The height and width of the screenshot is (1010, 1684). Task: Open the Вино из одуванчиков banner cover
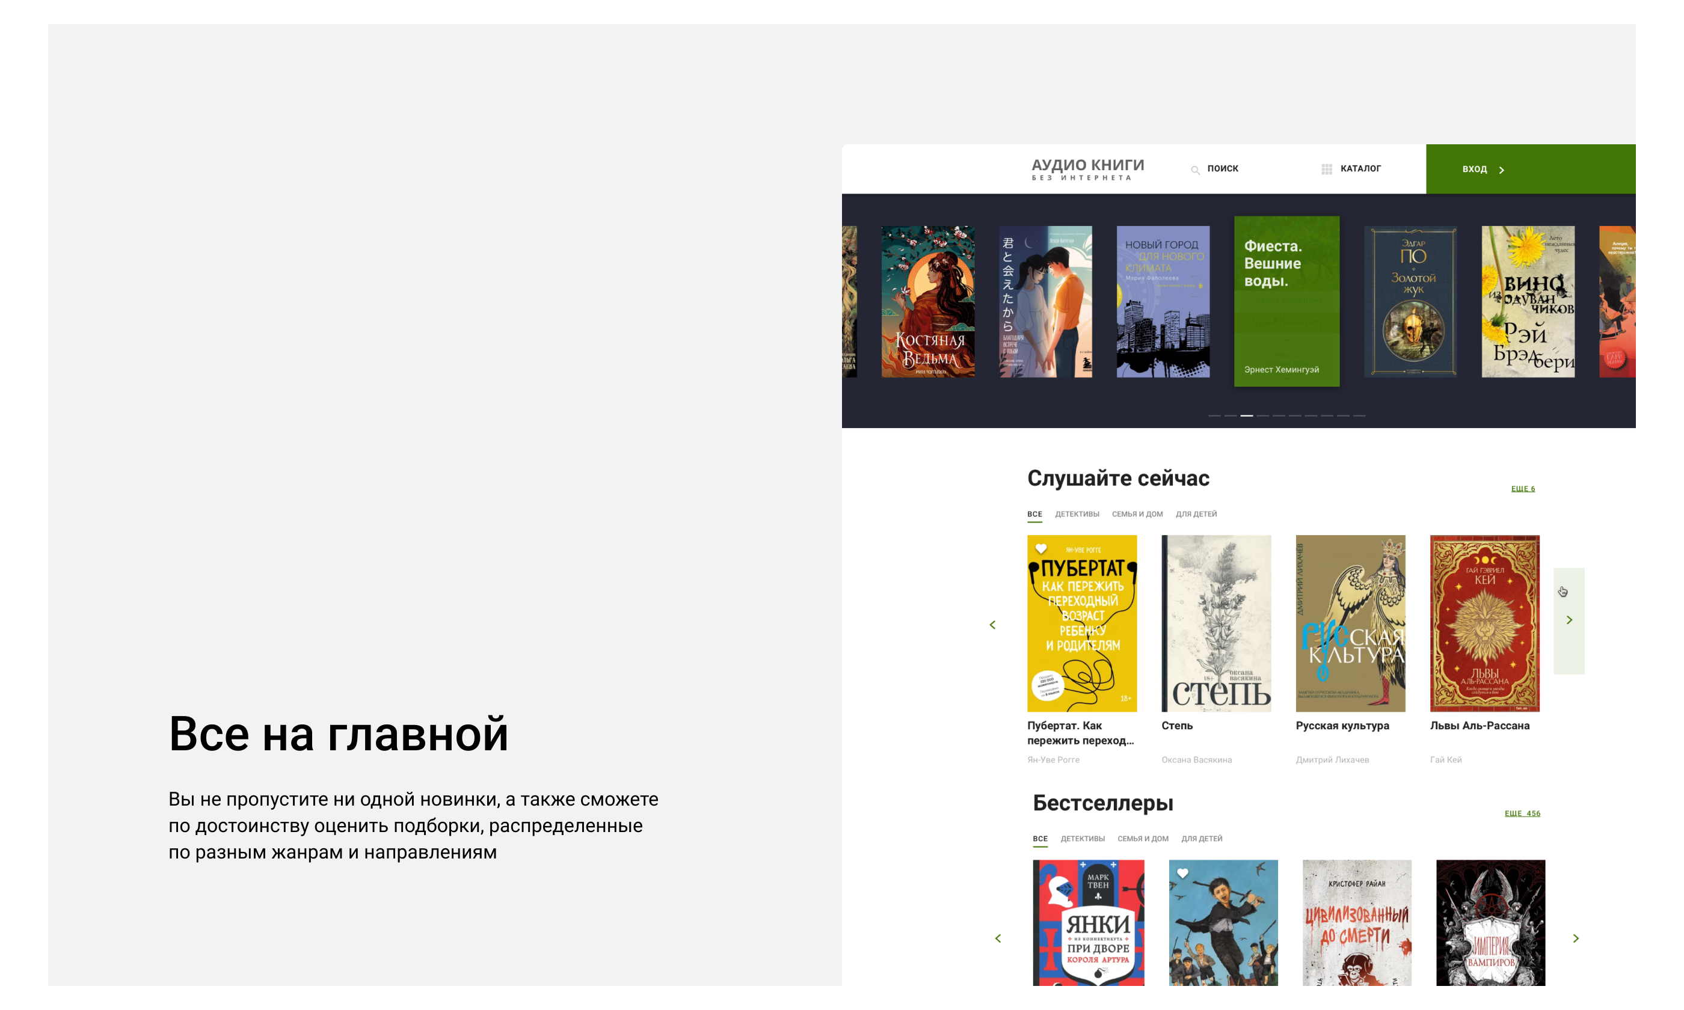(x=1528, y=302)
